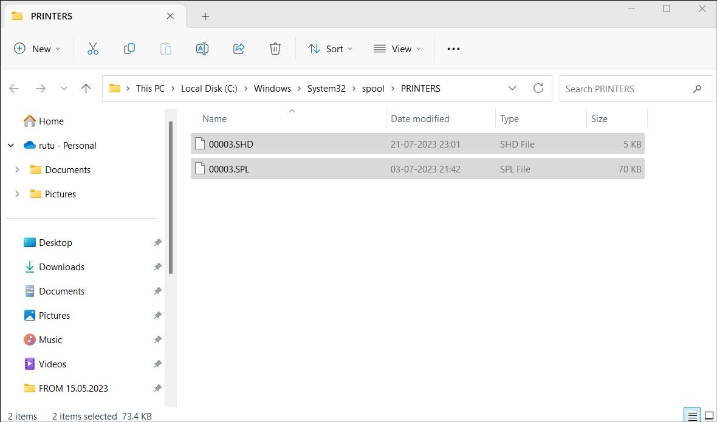
Task: Navigate up to the spool folder
Action: click(x=86, y=88)
